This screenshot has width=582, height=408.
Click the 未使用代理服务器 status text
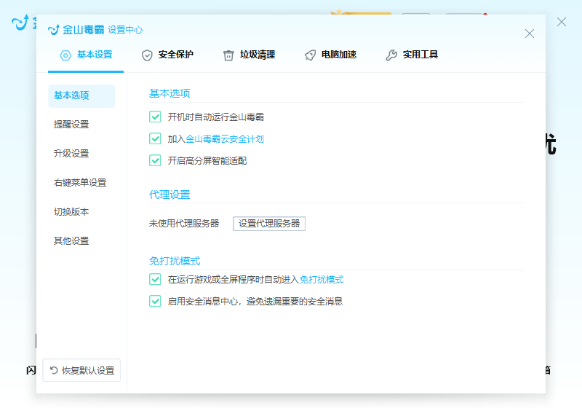pos(184,224)
